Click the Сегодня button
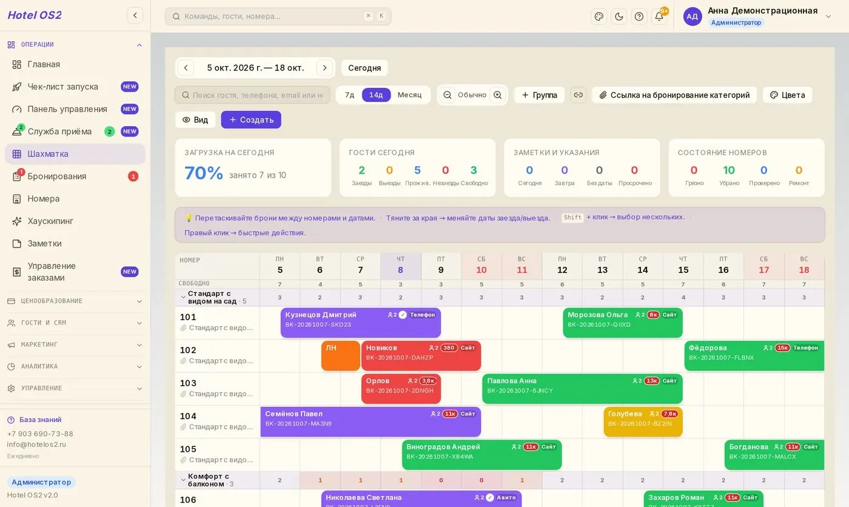This screenshot has width=849, height=507. [x=364, y=68]
